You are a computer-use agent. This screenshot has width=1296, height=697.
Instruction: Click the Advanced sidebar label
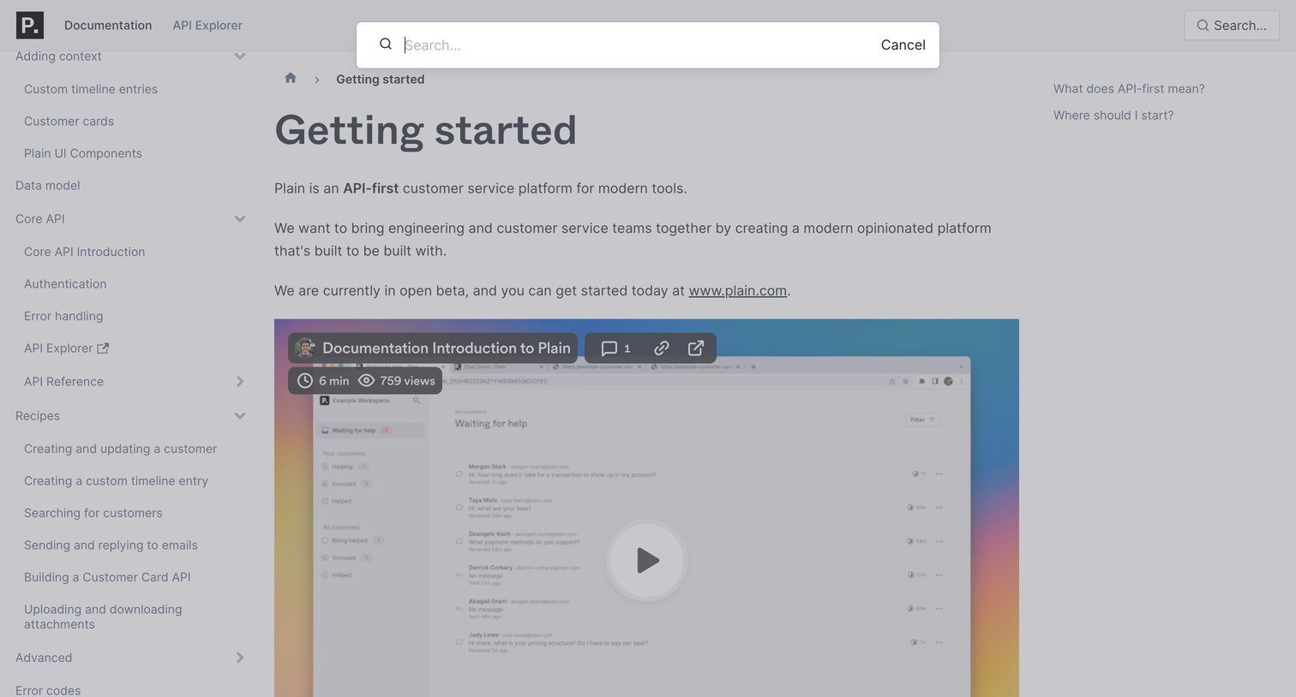click(44, 658)
